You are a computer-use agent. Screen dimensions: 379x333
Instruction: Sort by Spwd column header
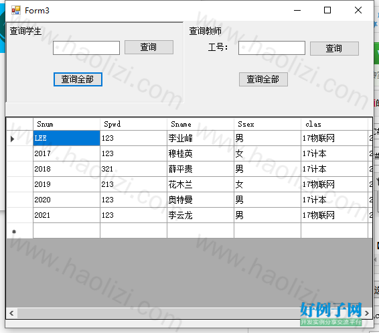(133, 124)
